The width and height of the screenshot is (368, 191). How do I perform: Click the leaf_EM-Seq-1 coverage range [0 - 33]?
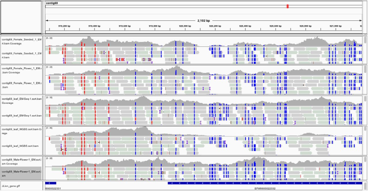click(x=49, y=98)
